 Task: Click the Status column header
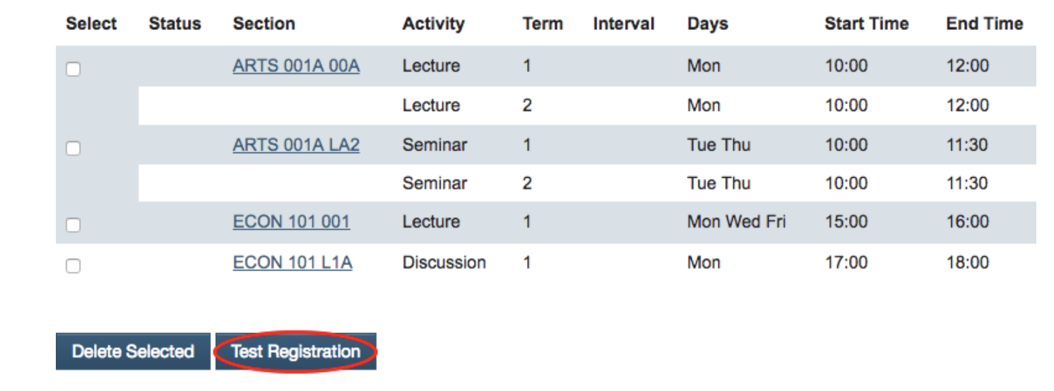pos(175,24)
